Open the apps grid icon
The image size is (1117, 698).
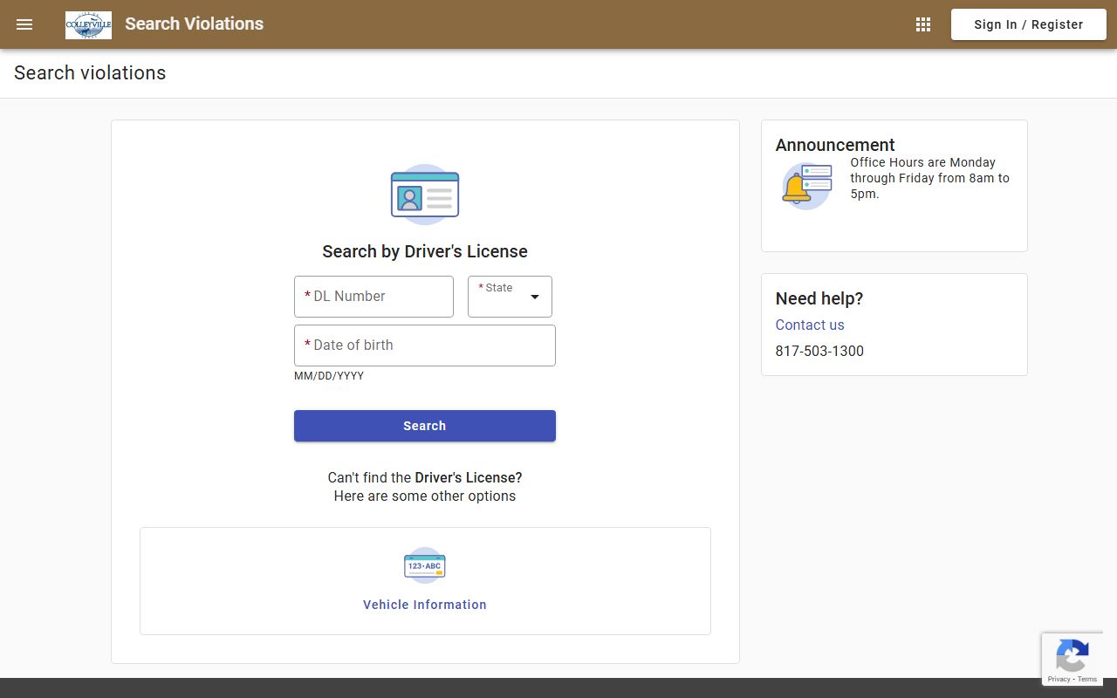click(x=923, y=24)
